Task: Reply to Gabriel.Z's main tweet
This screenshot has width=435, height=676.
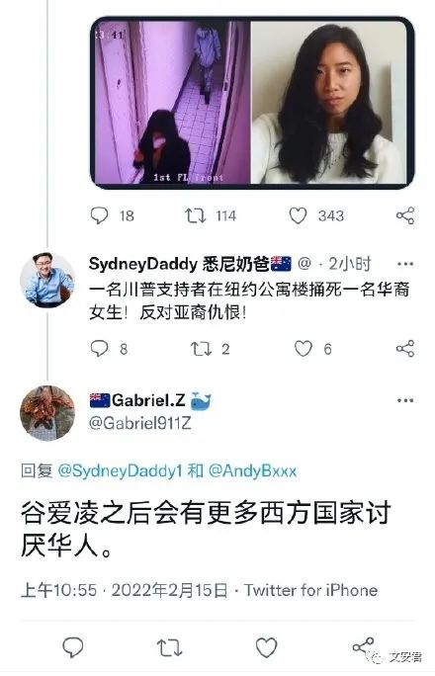Action: tap(73, 647)
